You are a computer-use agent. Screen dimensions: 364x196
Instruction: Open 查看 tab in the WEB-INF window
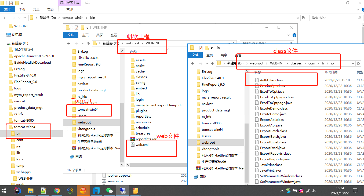pyautogui.click(x=114, y=35)
